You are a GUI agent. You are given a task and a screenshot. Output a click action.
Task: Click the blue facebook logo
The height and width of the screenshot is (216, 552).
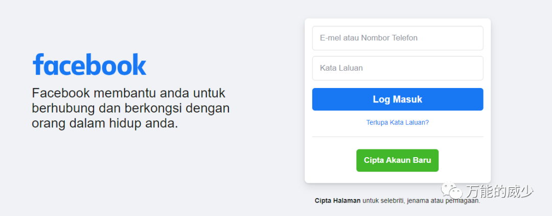tap(89, 64)
